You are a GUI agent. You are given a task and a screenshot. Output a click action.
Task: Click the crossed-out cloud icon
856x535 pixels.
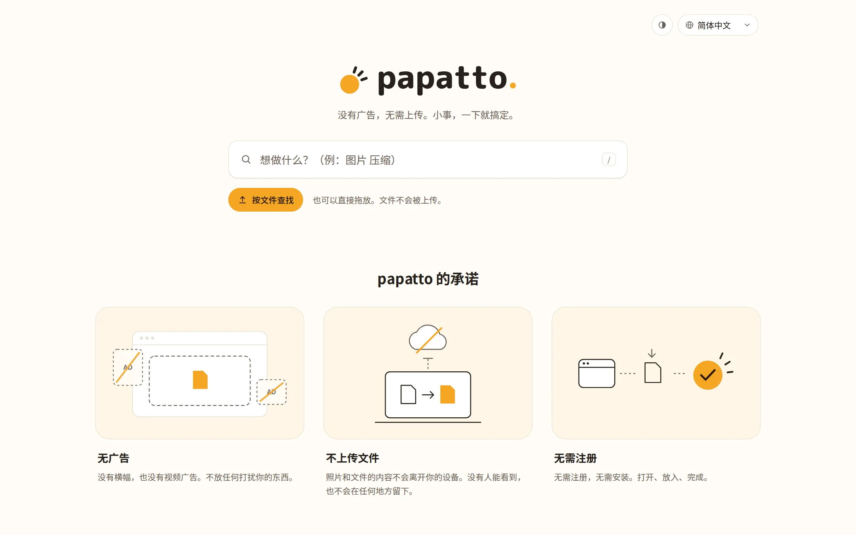(x=428, y=339)
